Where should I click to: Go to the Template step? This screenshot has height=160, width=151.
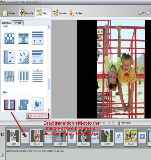(x=26, y=13)
